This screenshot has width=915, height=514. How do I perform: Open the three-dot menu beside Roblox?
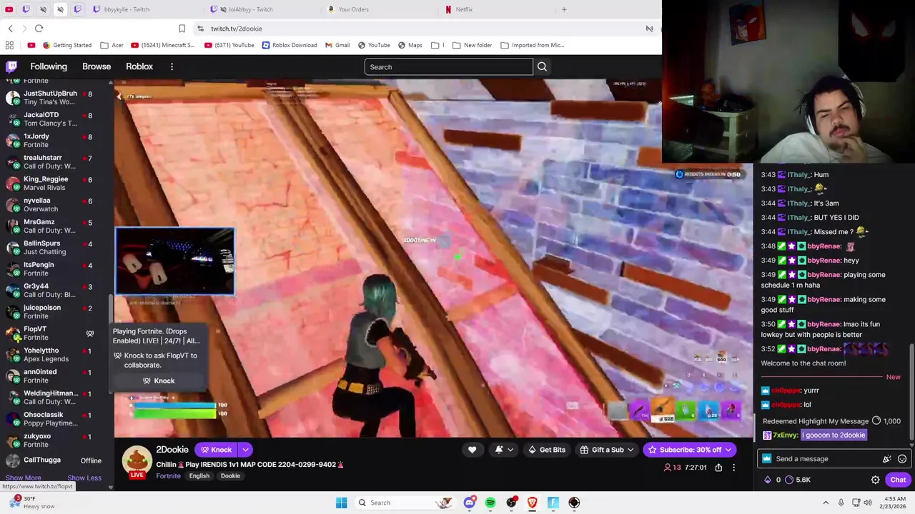pyautogui.click(x=172, y=66)
